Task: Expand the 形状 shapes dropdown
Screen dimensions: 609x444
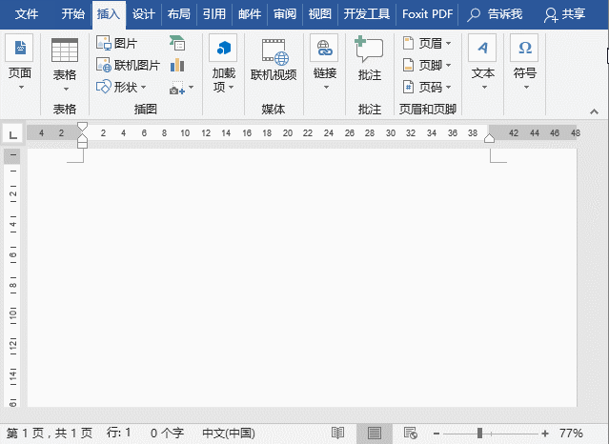Action: [123, 88]
